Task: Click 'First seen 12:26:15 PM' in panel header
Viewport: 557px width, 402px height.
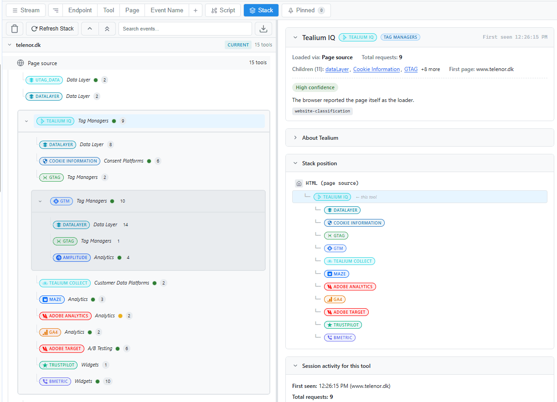Action: [515, 37]
